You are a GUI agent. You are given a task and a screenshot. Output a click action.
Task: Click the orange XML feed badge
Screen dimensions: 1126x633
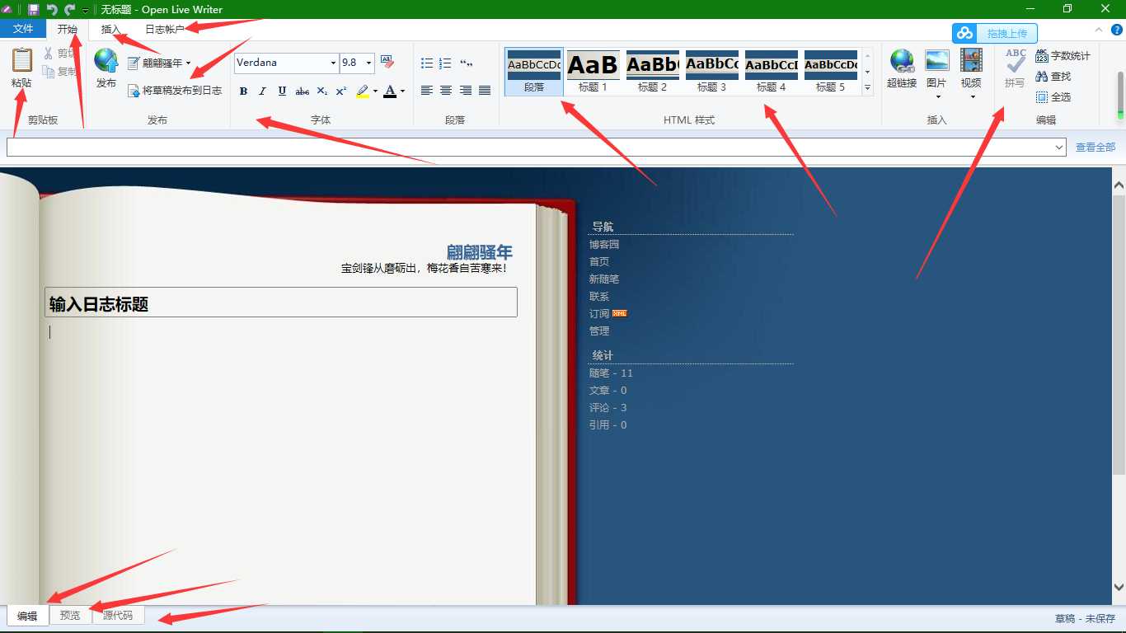[x=620, y=313]
